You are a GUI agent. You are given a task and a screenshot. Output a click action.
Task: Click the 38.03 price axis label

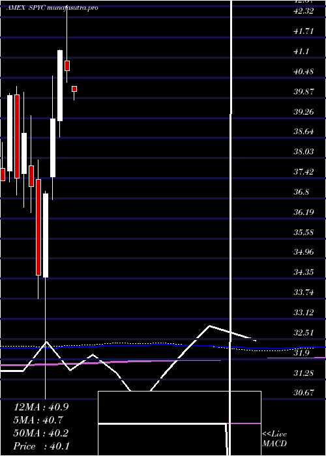click(304, 152)
